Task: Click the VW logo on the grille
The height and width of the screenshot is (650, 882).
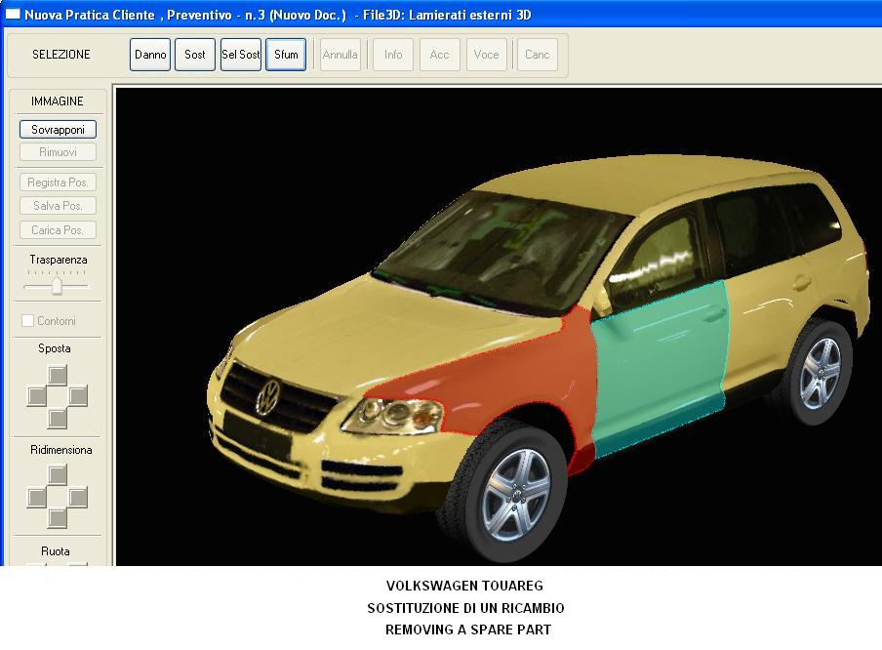Action: (267, 398)
